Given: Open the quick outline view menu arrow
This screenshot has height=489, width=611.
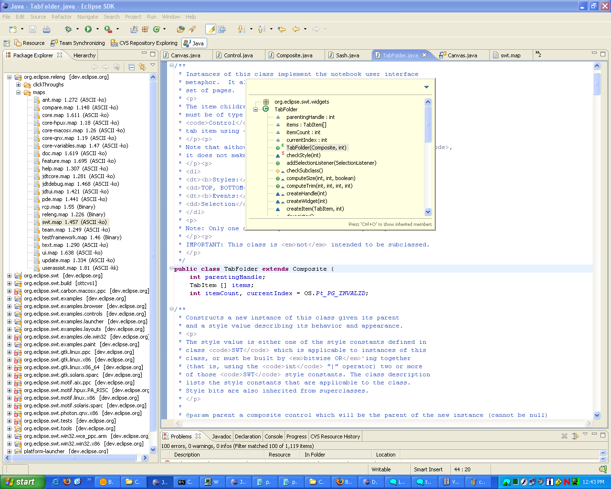Looking at the screenshot, I should coord(426,87).
